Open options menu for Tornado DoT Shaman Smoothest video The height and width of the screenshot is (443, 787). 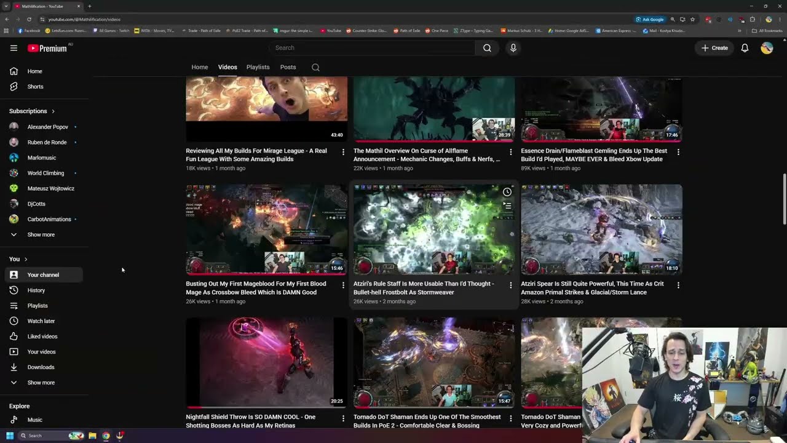510,418
